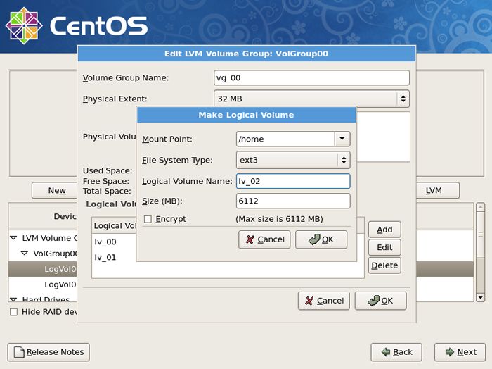Click the right arrow icon on Next
The image size is (492, 369).
click(450, 352)
